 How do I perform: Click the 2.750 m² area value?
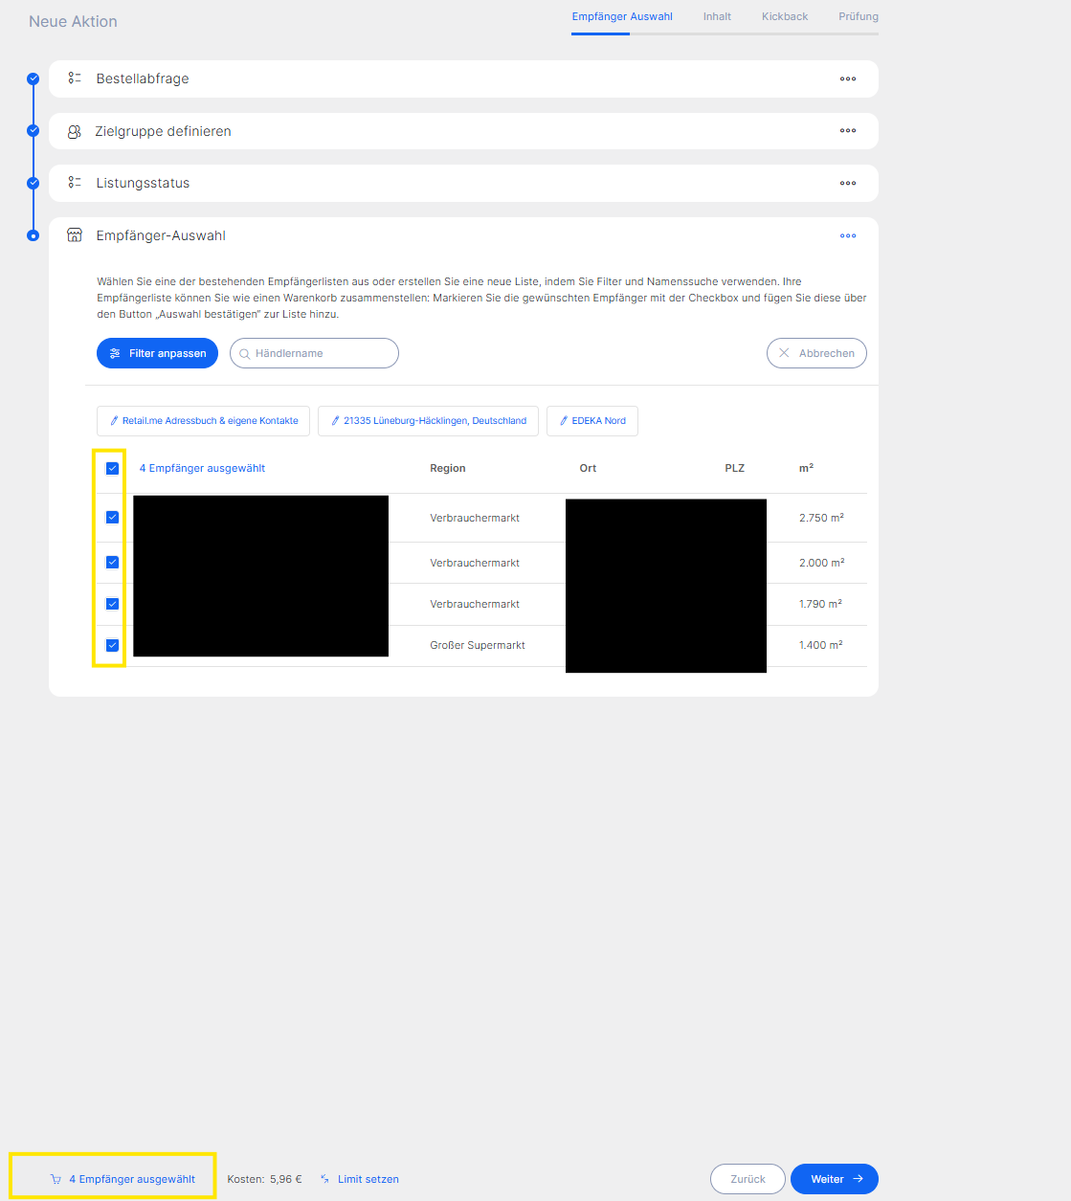pyautogui.click(x=821, y=518)
